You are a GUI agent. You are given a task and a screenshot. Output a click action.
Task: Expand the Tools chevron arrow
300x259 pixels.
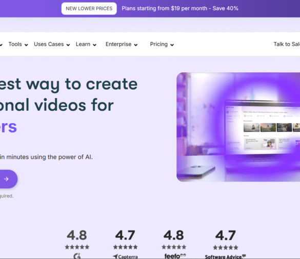coord(26,45)
